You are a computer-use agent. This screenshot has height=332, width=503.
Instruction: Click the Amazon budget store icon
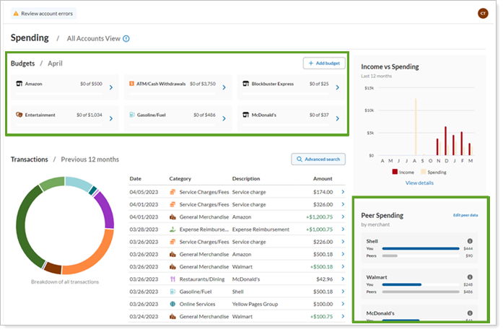(x=19, y=84)
